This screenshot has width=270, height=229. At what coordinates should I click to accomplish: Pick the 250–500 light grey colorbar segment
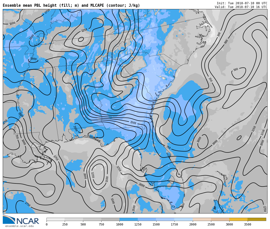click(x=74, y=219)
